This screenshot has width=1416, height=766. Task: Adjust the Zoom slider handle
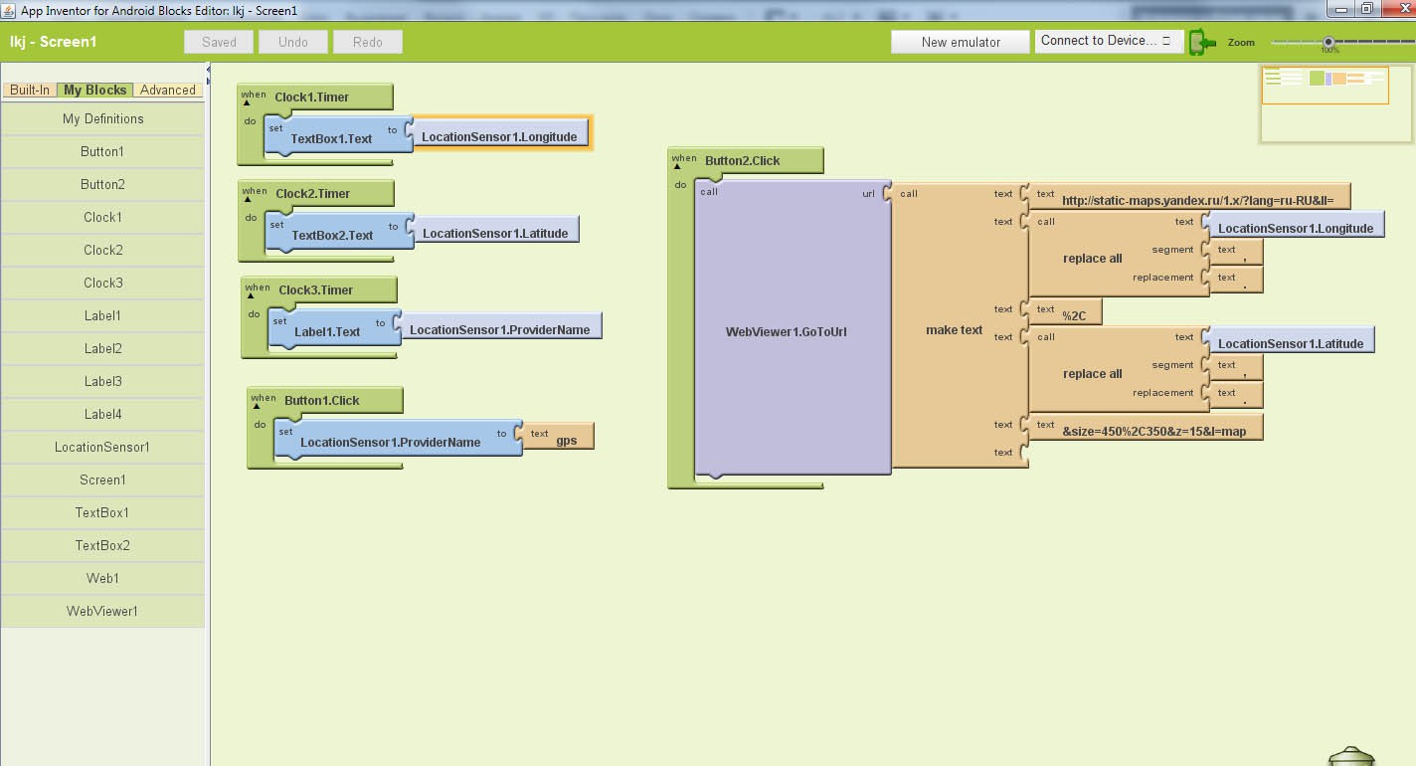[1327, 42]
